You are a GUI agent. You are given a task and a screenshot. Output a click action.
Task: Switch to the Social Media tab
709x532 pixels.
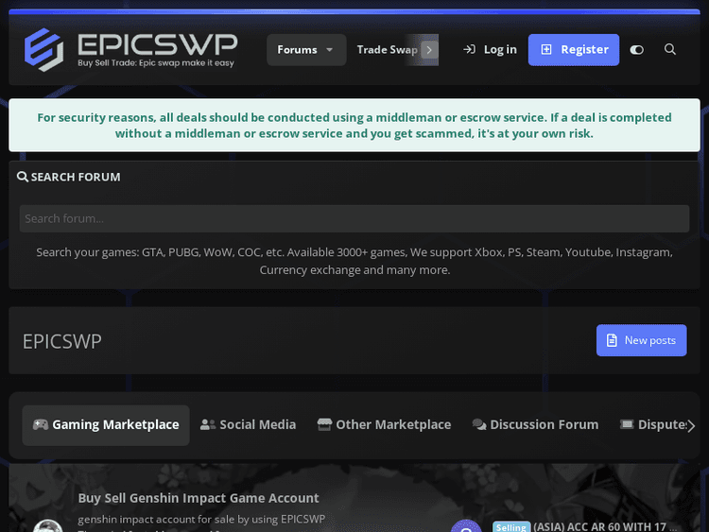[248, 425]
